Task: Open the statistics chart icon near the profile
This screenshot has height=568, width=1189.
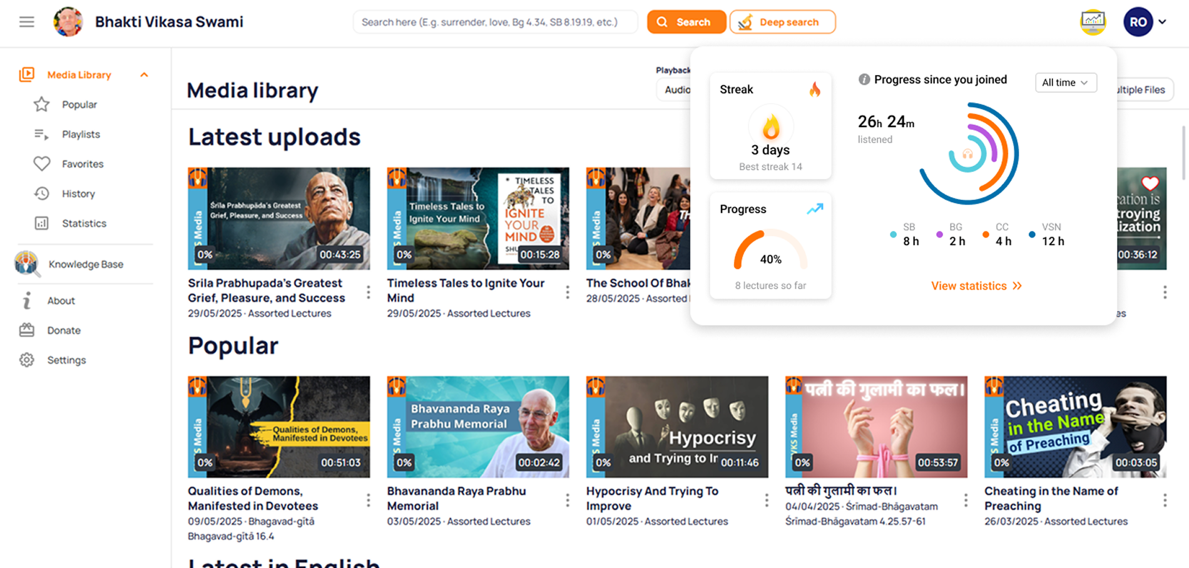Action: [x=1093, y=21]
